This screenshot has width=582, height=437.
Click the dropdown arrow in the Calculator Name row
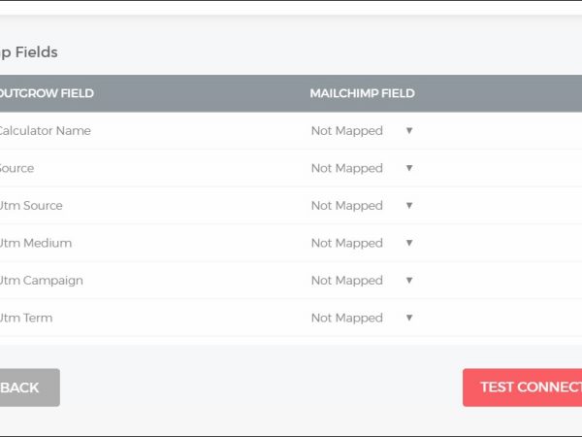[x=409, y=130]
